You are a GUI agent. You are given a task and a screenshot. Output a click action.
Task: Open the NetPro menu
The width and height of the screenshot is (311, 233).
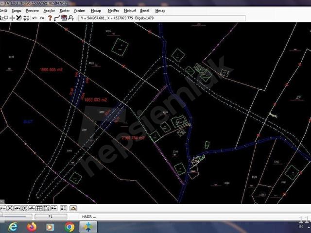[x=113, y=11]
